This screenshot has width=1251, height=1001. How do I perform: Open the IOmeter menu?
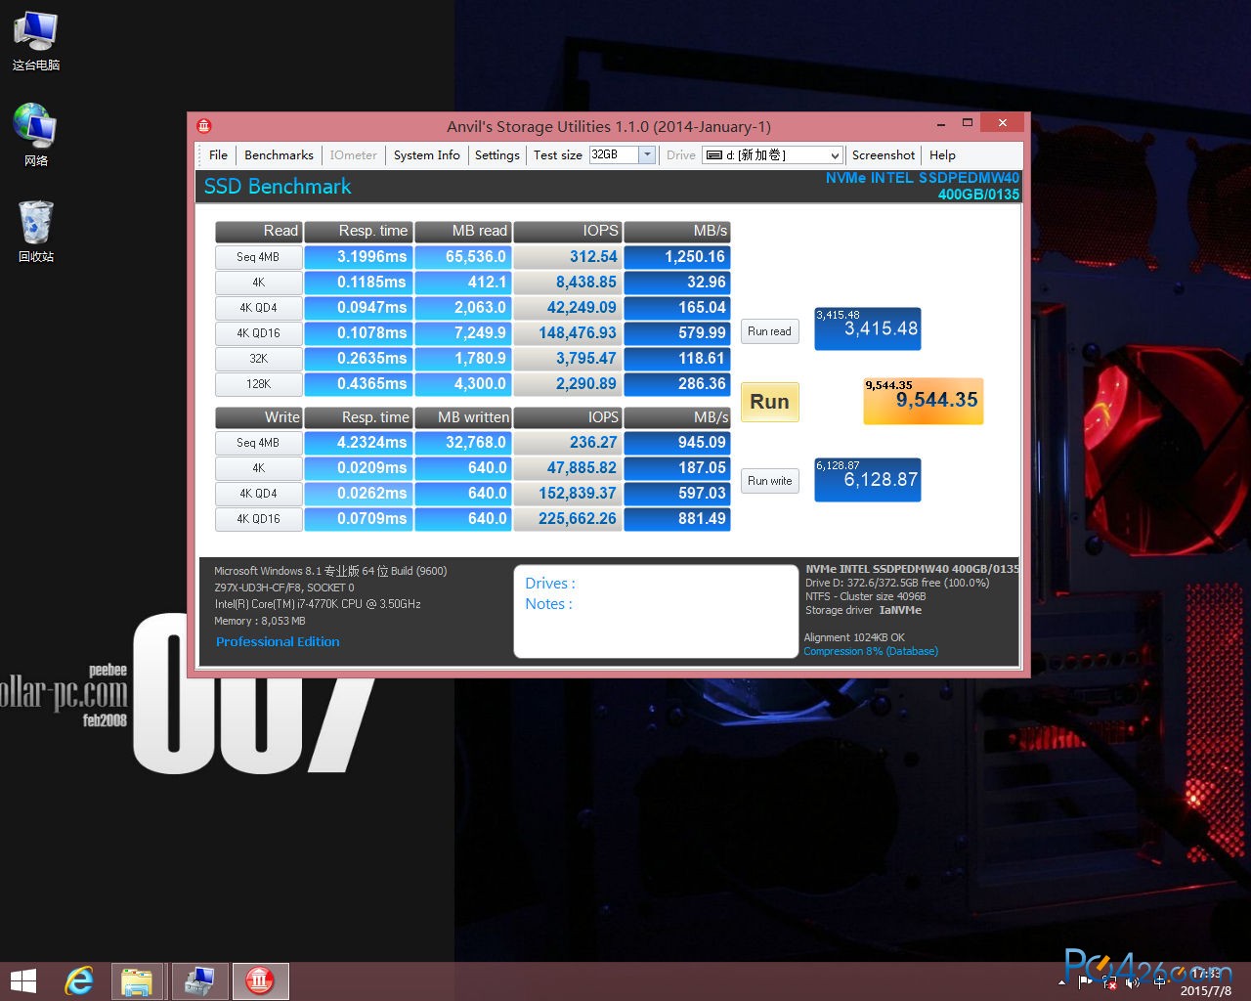[x=353, y=154]
